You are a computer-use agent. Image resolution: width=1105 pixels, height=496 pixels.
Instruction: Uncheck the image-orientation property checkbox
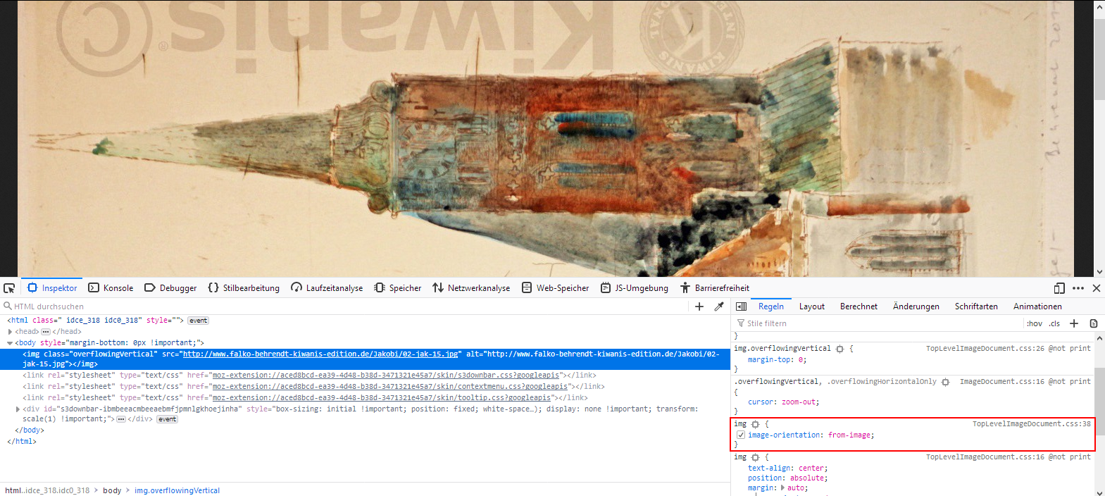coord(741,435)
